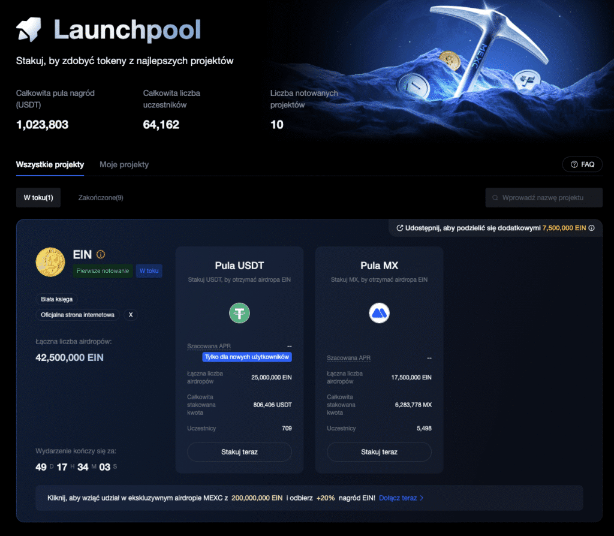The image size is (614, 536).
Task: Visit the Oficjalna strona internetowa link
Action: (x=77, y=315)
